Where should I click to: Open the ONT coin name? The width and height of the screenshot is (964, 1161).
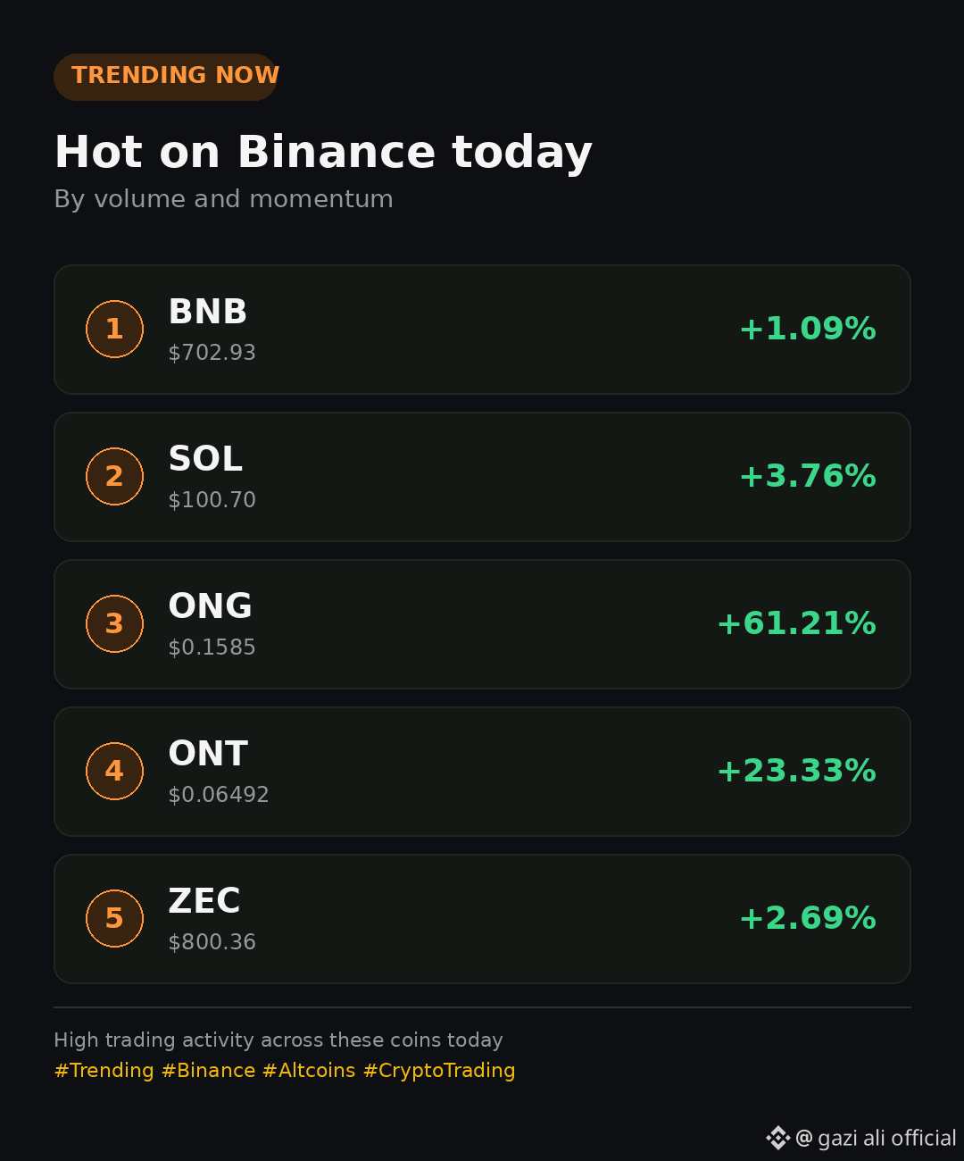pyautogui.click(x=208, y=754)
